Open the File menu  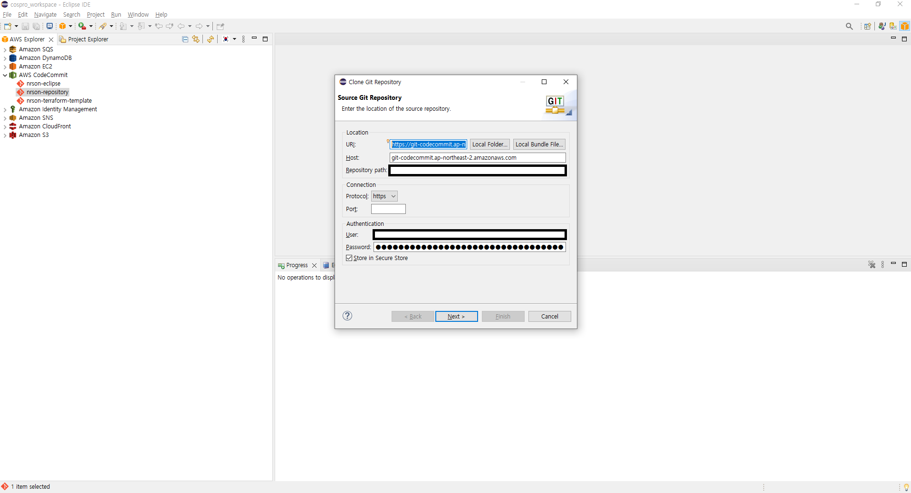(x=7, y=15)
